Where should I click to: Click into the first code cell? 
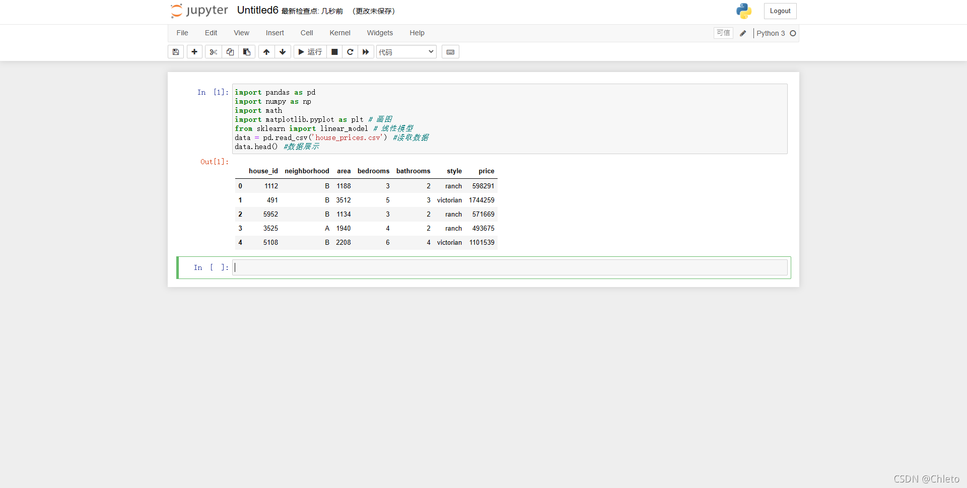point(510,119)
